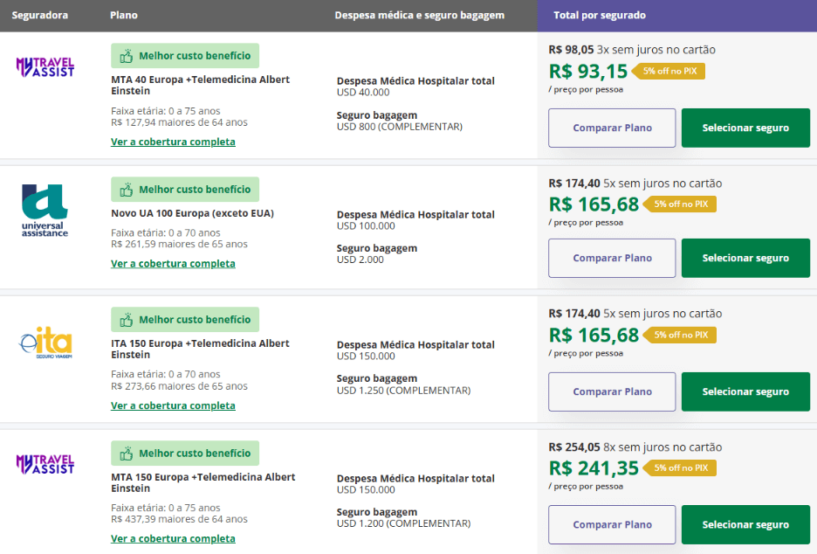This screenshot has width=817, height=554.
Task: Select Selecionar seguro for MTA 150 Europa
Action: click(745, 524)
